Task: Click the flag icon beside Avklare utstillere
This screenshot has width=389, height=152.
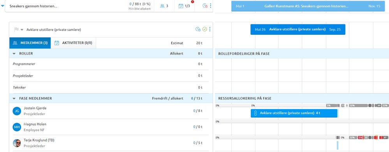Action: (16, 30)
